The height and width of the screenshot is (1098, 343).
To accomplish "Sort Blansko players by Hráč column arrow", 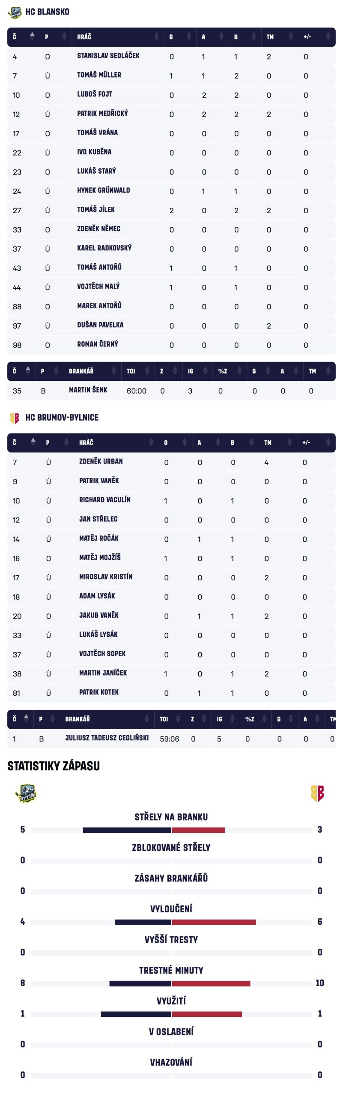I will [x=156, y=37].
